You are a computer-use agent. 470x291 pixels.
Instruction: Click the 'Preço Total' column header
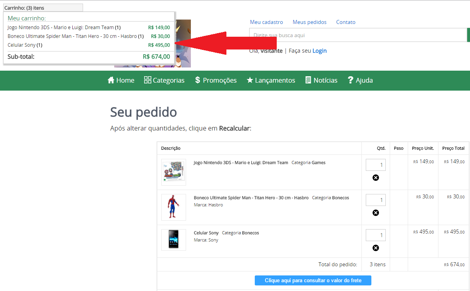point(453,148)
